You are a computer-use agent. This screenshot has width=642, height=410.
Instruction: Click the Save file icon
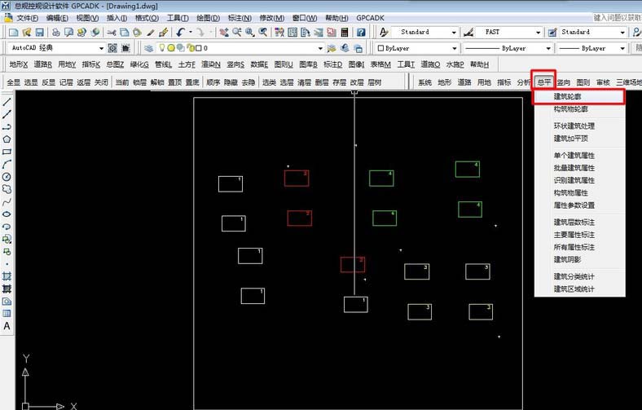click(x=38, y=33)
